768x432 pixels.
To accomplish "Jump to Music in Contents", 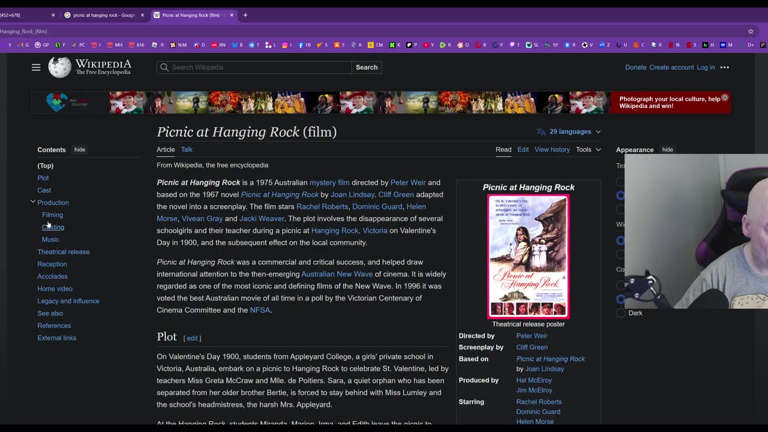I will point(50,239).
